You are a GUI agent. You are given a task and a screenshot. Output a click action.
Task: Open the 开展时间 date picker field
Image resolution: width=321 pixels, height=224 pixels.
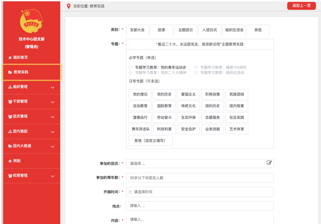[x=200, y=192]
